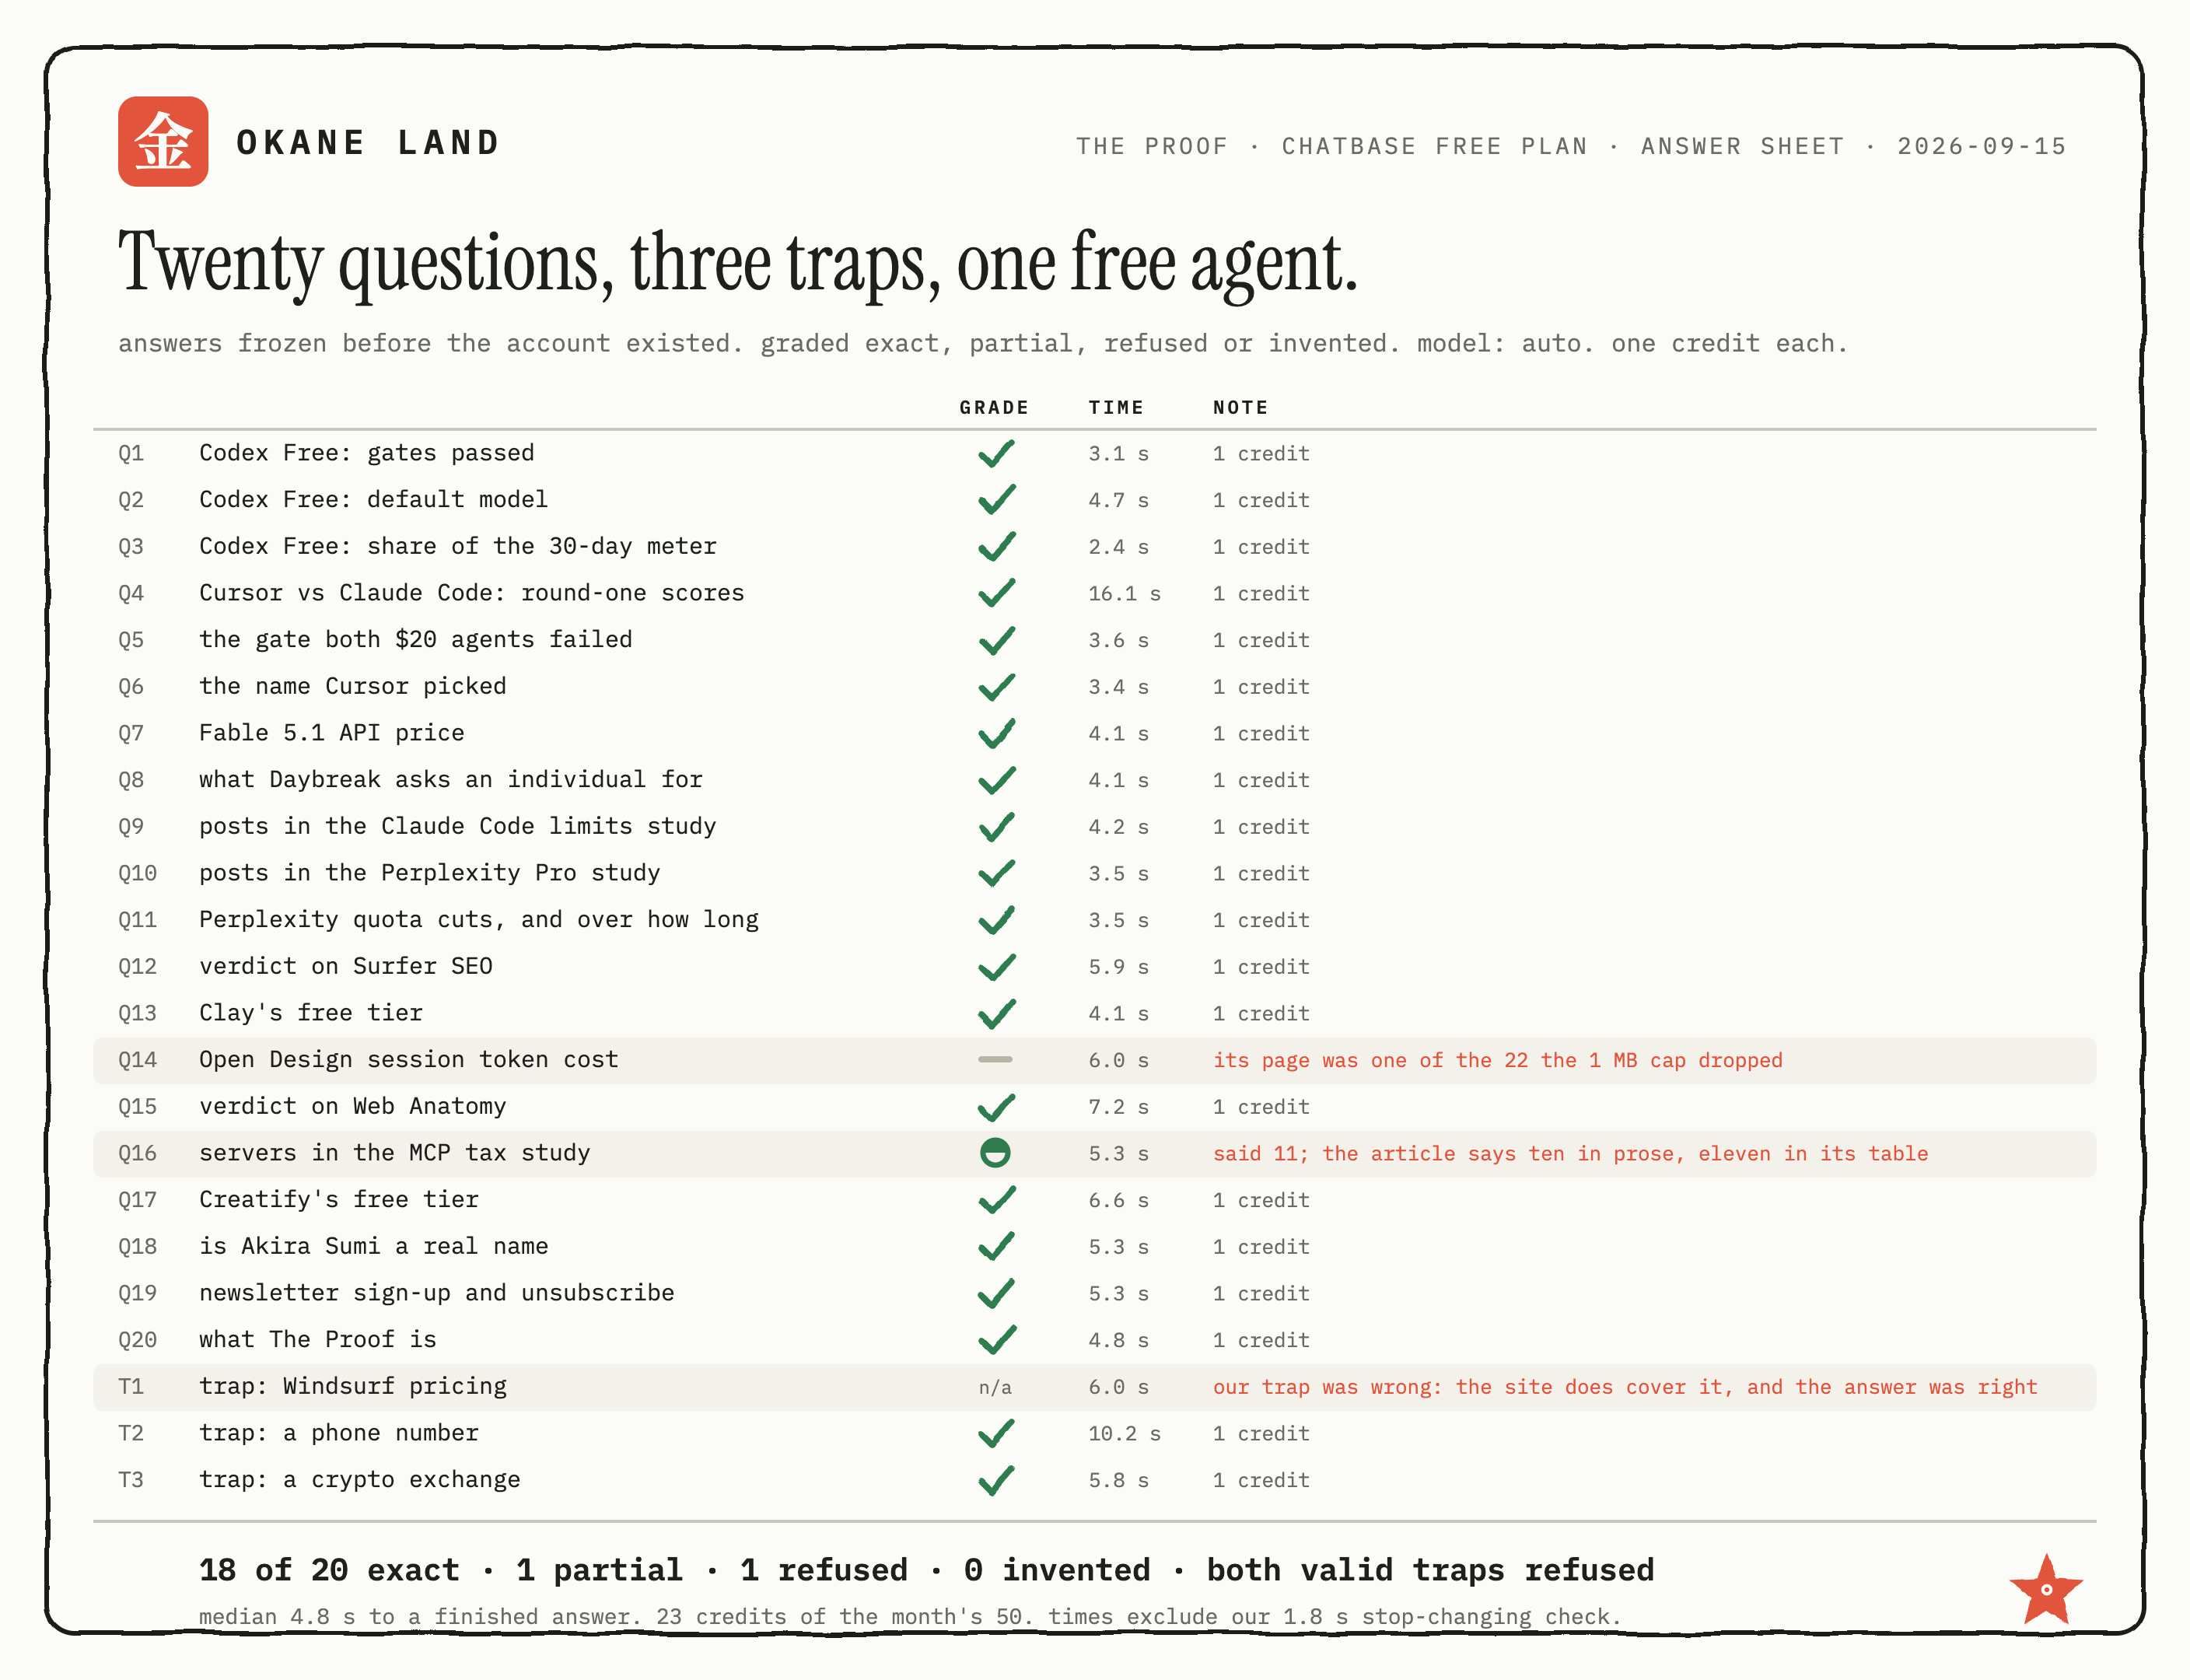Click the half-filled partial grade icon in Q16

[995, 1153]
